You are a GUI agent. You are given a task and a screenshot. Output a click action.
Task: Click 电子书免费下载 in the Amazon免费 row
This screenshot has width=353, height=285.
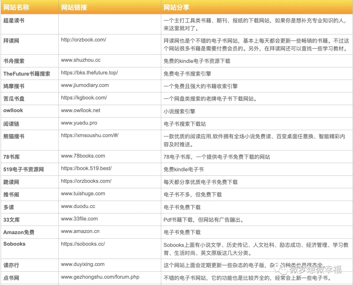click(182, 232)
